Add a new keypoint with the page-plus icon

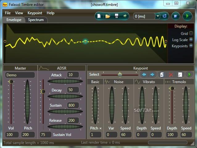[162, 75]
